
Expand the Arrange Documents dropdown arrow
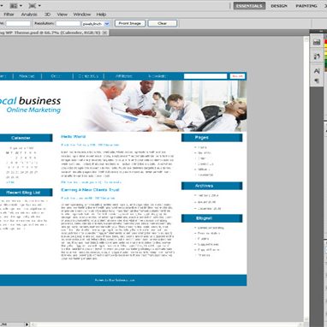21,6
